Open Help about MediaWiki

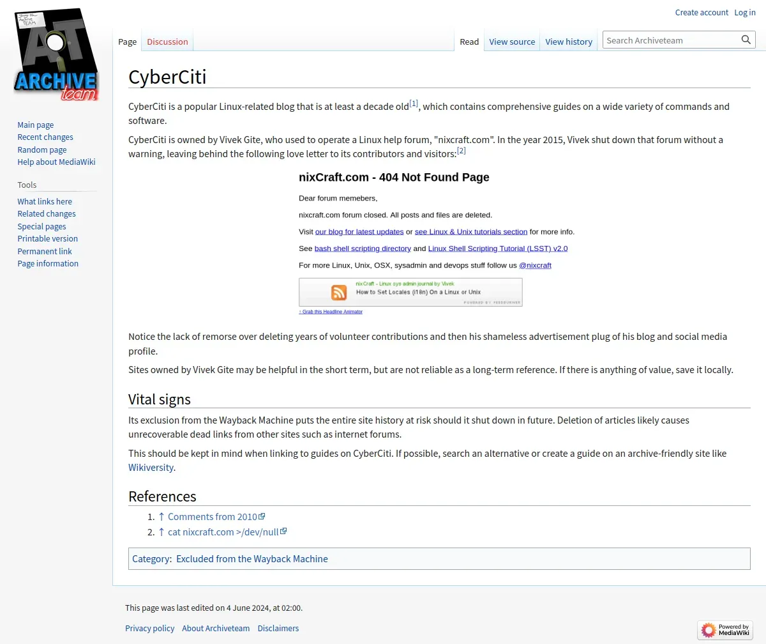56,162
